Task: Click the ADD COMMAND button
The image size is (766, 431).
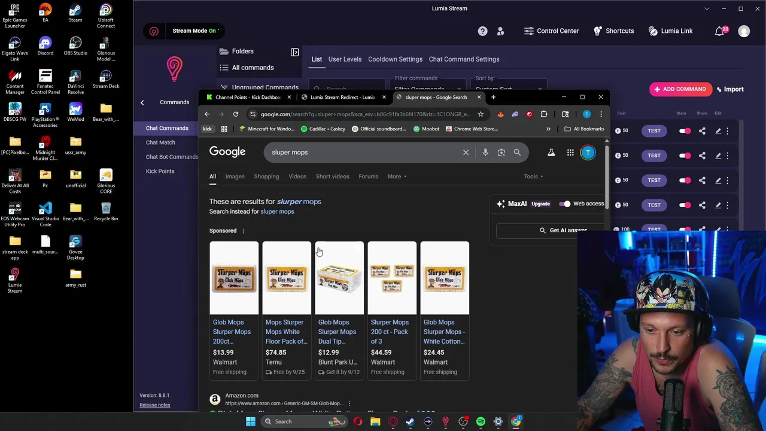Action: pyautogui.click(x=680, y=89)
